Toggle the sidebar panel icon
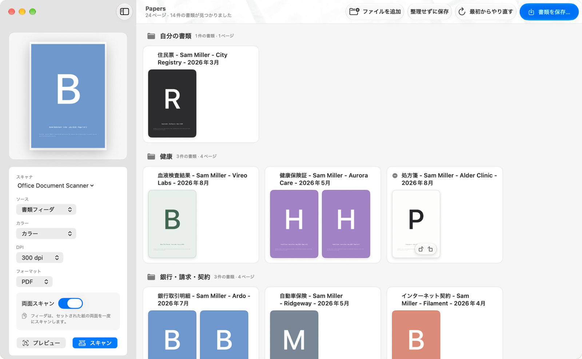 click(x=124, y=12)
